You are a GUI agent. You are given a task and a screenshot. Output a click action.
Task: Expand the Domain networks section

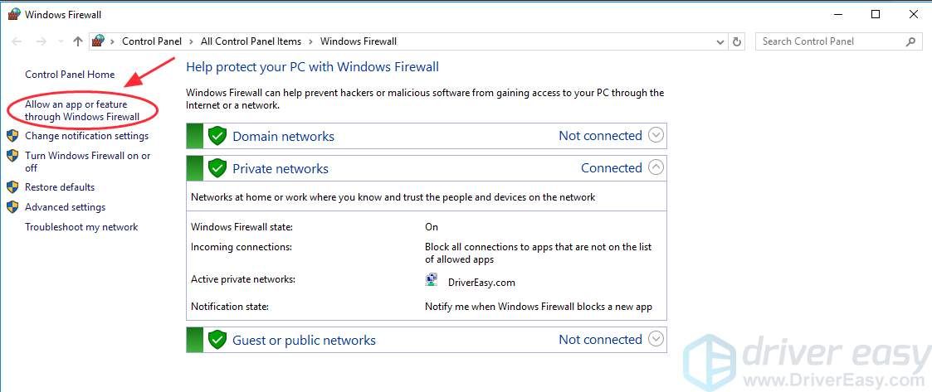pos(656,135)
